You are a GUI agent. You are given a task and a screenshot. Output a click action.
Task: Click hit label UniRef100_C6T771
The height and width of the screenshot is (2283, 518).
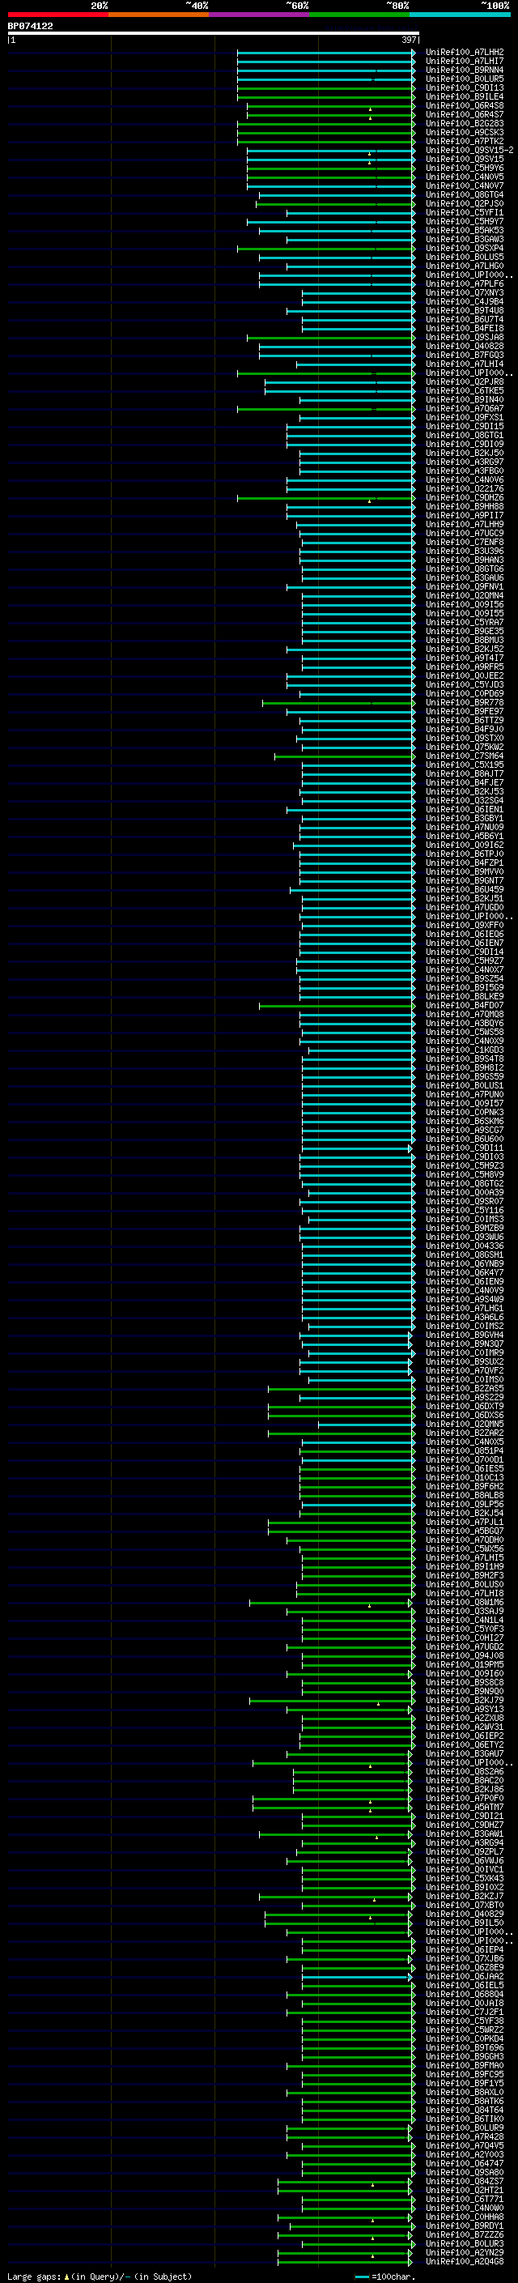point(465,2199)
